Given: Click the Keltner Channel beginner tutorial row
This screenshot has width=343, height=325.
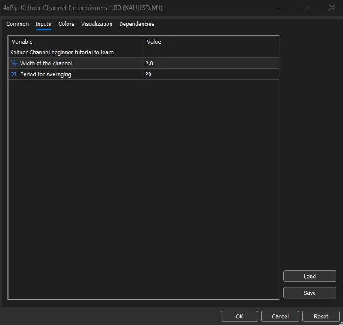Looking at the screenshot, I should (143, 53).
